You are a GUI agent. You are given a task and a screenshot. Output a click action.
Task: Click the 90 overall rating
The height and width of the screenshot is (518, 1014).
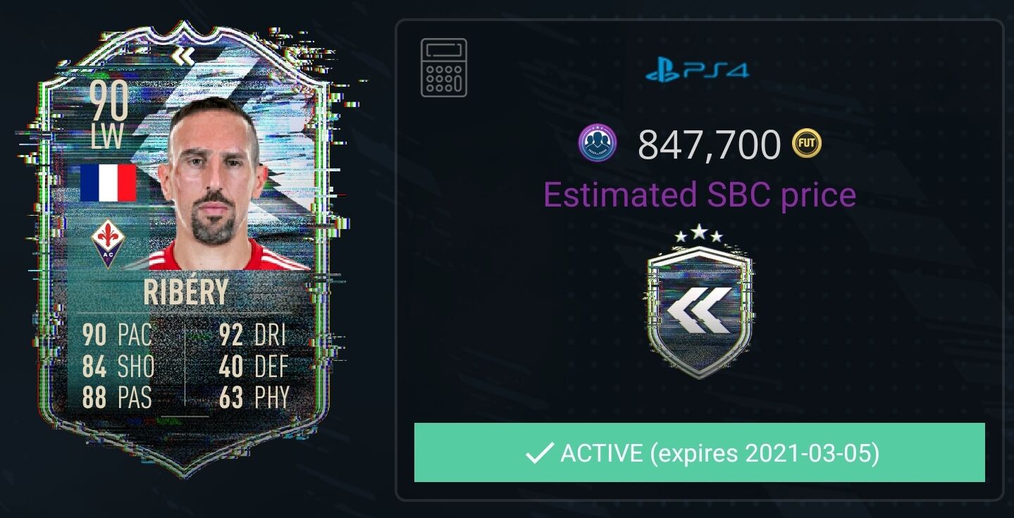click(109, 101)
